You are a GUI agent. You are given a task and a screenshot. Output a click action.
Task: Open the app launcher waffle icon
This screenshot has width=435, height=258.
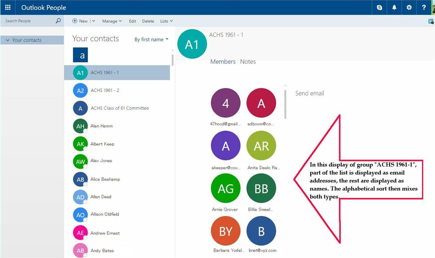pyautogui.click(x=8, y=8)
